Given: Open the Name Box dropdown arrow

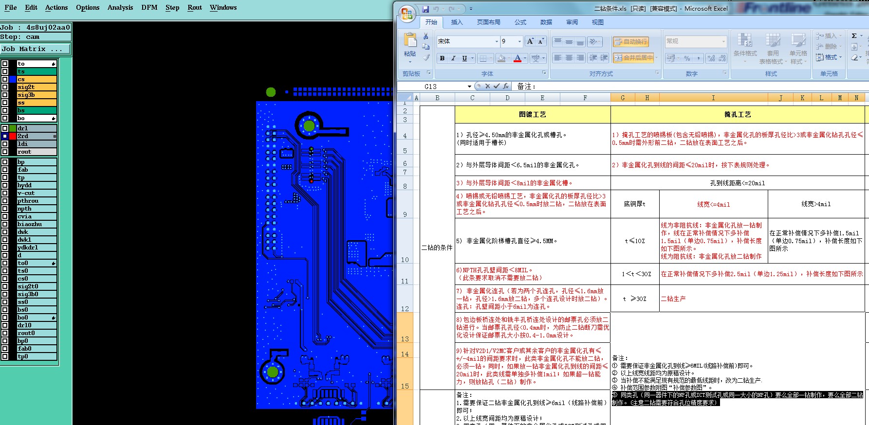Looking at the screenshot, I should (x=469, y=87).
